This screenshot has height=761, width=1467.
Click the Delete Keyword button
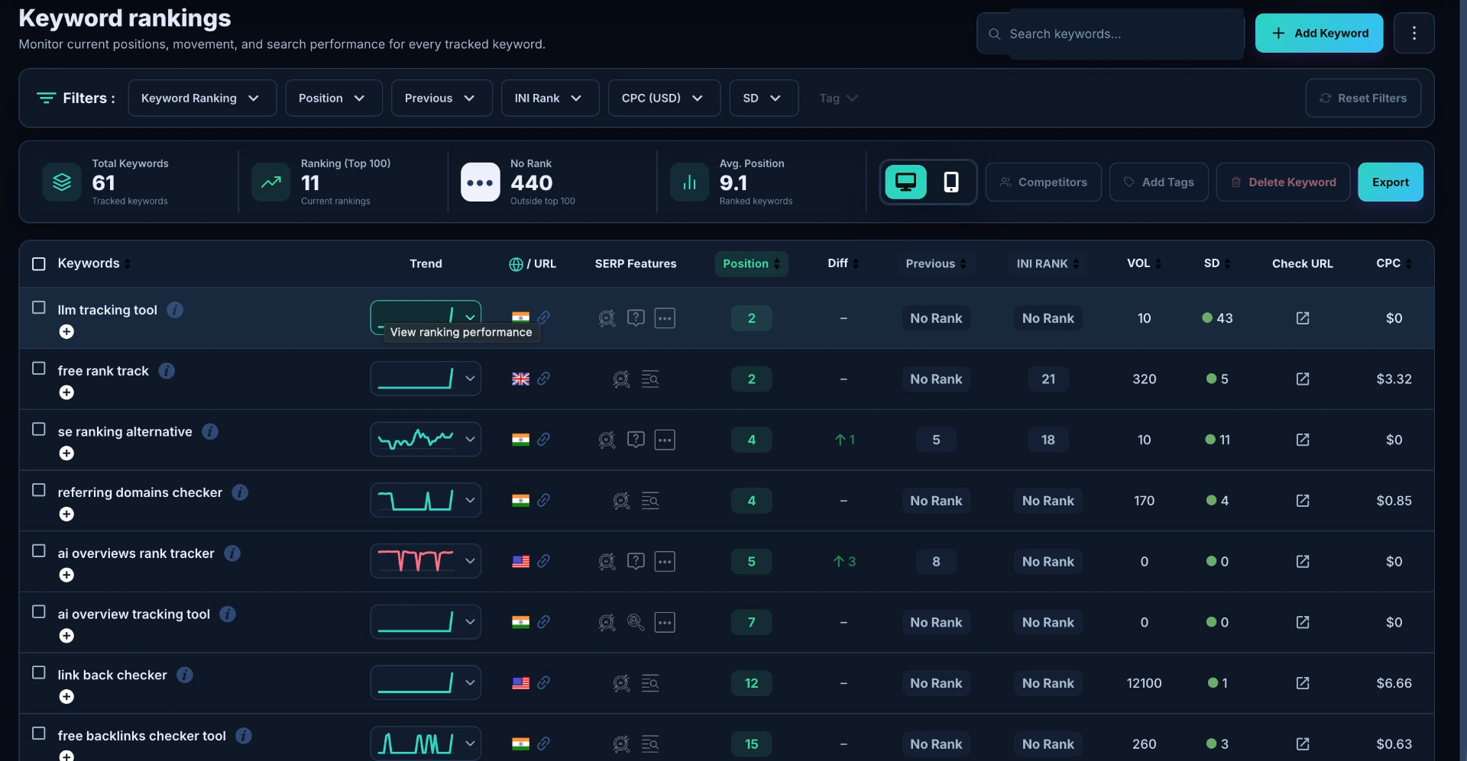pyautogui.click(x=1283, y=182)
